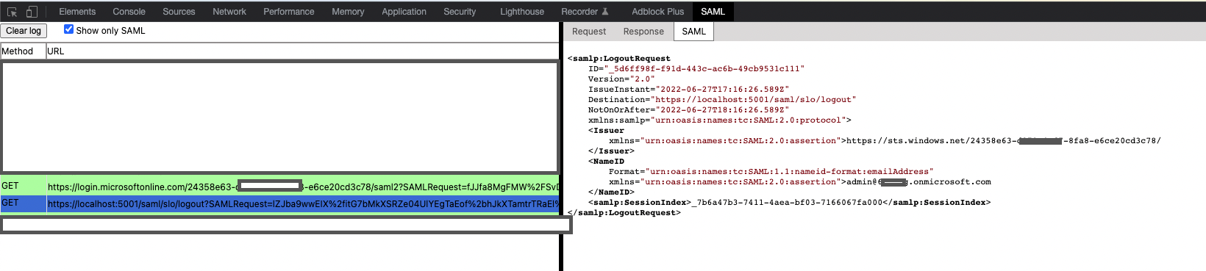This screenshot has width=1206, height=271.
Task: Open the Response detail tab
Action: pos(643,32)
